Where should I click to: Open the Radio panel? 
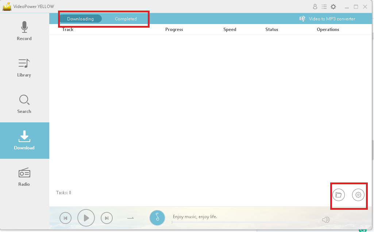[x=24, y=177]
